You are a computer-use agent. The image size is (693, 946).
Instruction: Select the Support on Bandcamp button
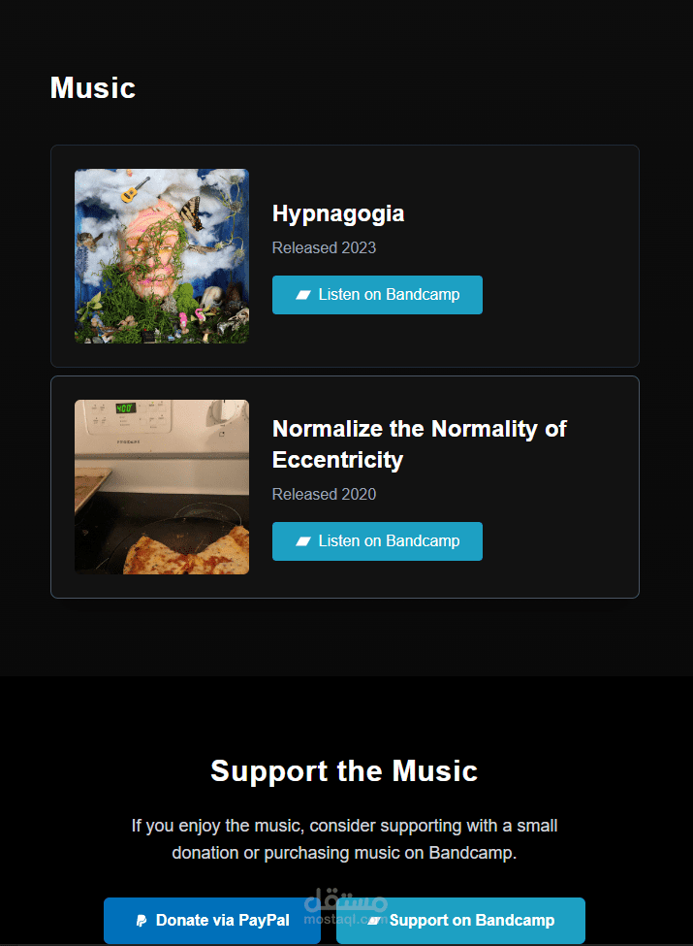click(461, 921)
